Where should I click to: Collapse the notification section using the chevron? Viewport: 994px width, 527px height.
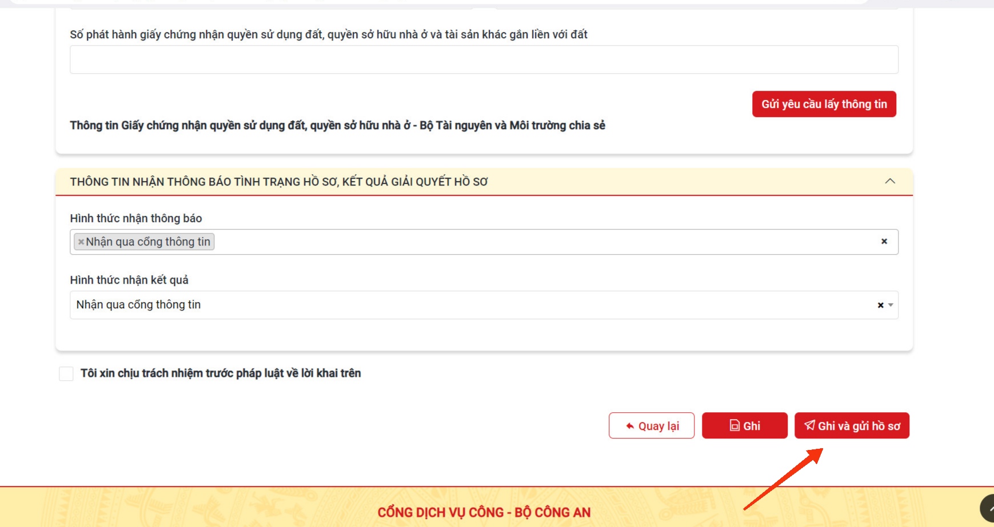coord(889,182)
